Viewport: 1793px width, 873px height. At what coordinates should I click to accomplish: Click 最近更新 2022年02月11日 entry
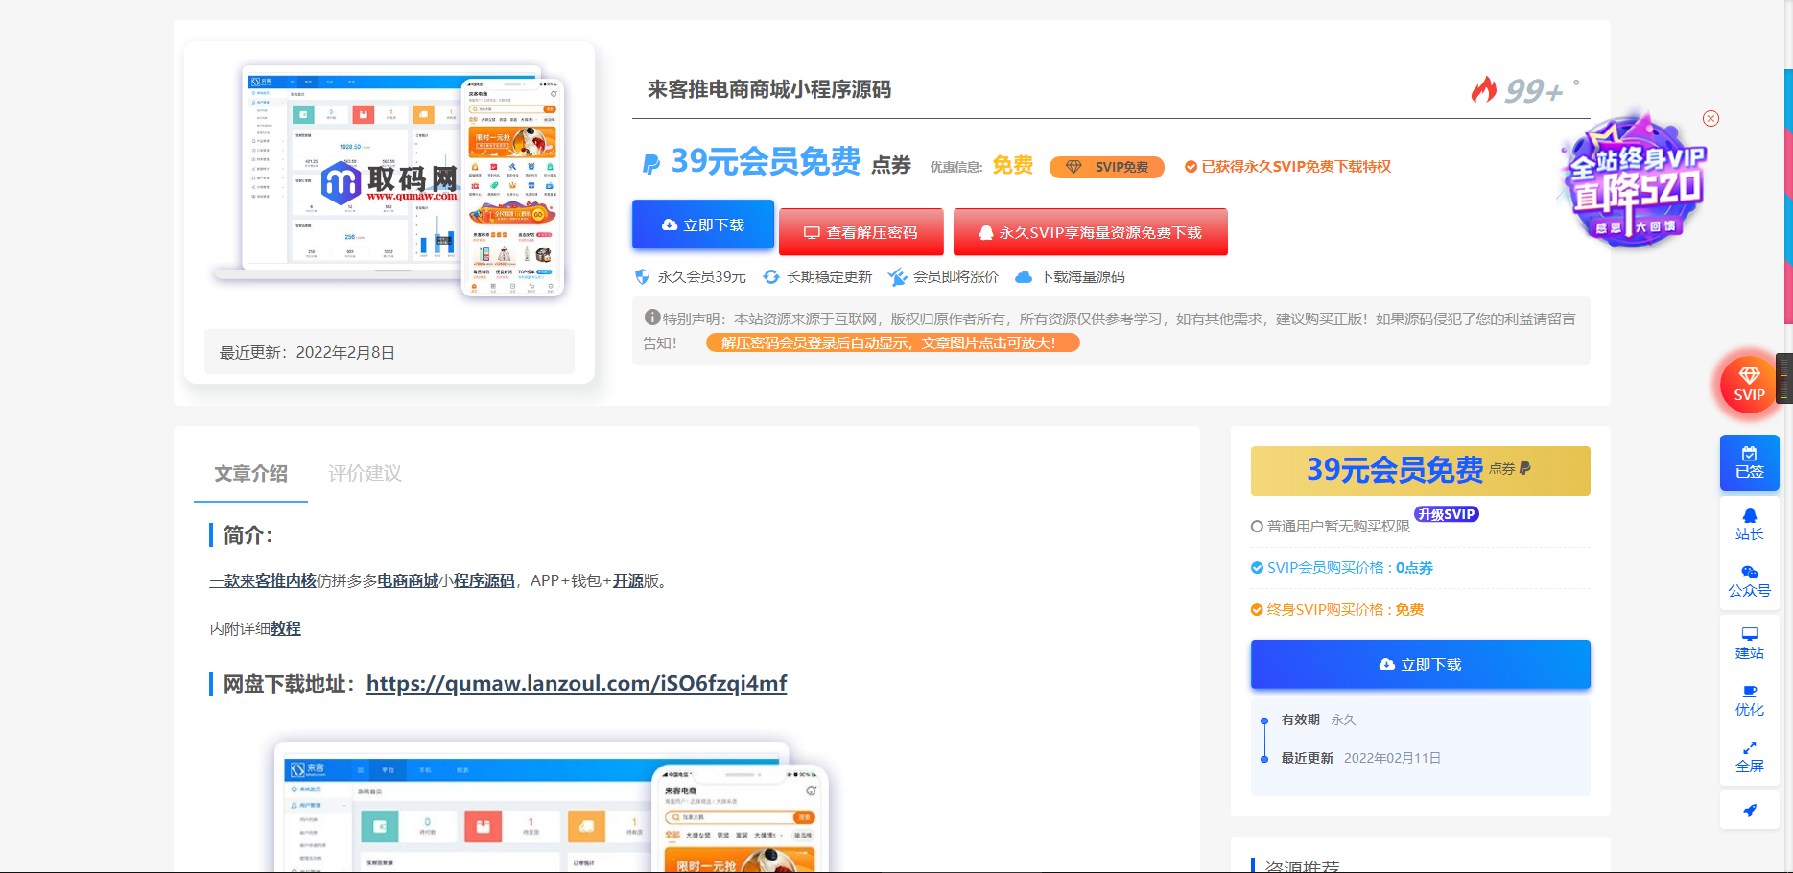[1360, 758]
